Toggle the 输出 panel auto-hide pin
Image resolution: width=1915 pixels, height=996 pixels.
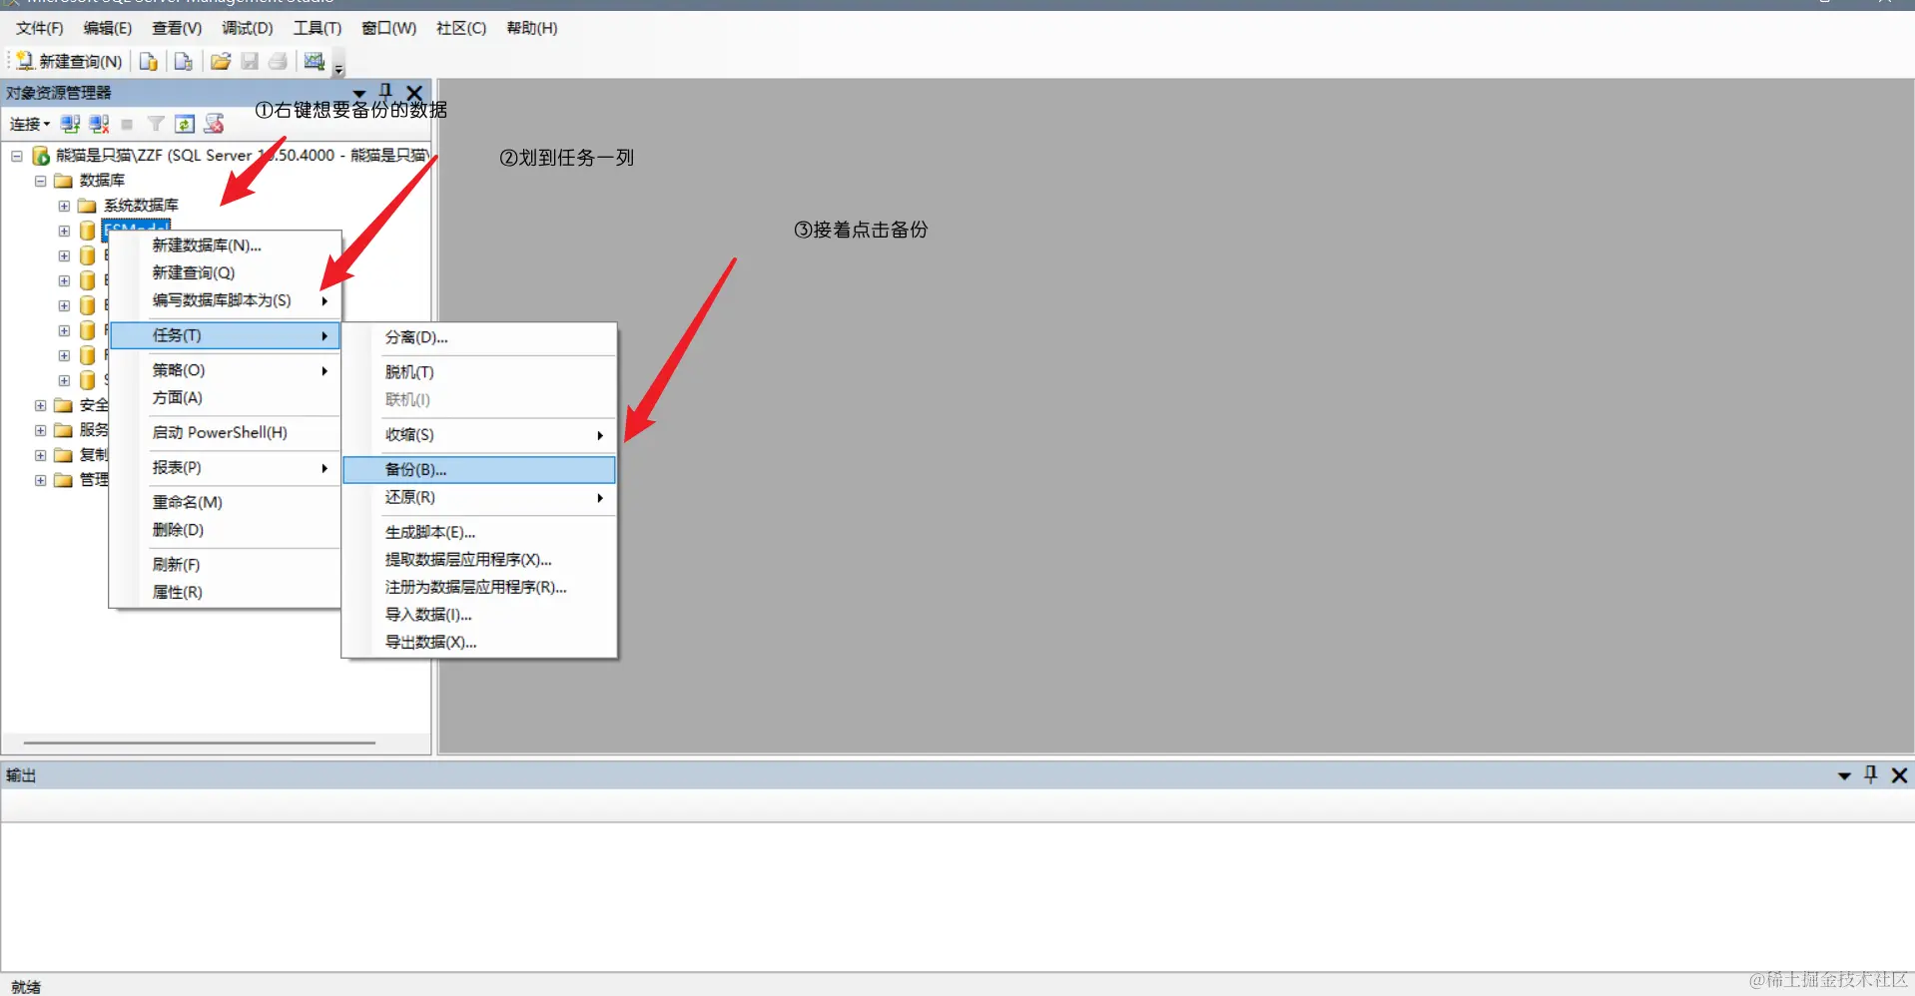(1871, 774)
